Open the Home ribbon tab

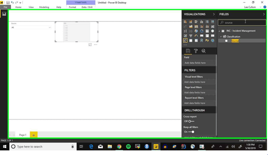click(x=18, y=7)
